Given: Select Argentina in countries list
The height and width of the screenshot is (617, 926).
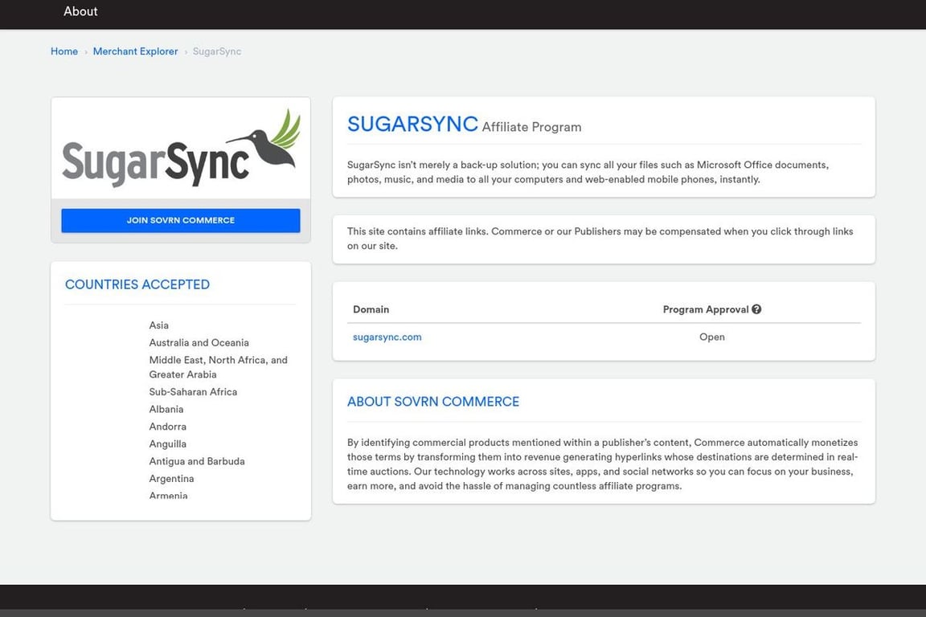Looking at the screenshot, I should (171, 479).
